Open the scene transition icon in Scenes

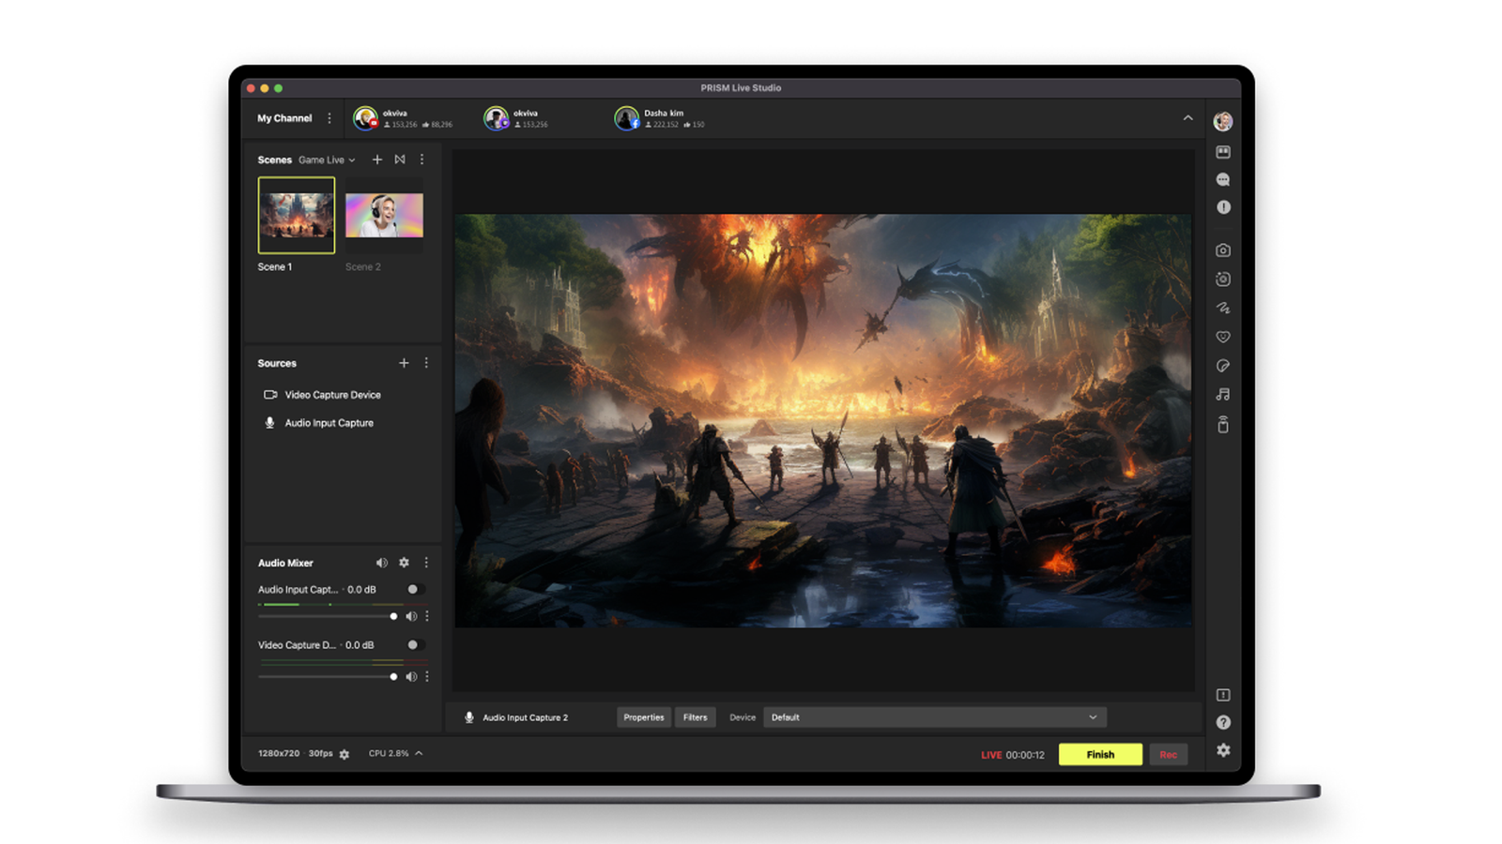click(400, 159)
